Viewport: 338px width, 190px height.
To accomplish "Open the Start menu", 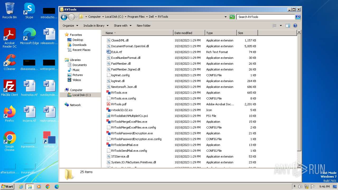I will 7,186.
